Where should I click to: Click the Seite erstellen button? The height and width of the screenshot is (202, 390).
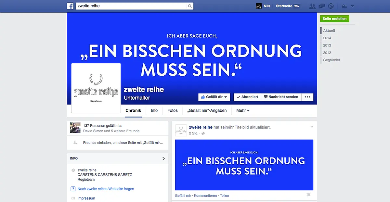[334, 19]
